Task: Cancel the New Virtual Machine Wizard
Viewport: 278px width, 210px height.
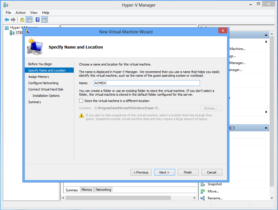Action: click(212, 172)
